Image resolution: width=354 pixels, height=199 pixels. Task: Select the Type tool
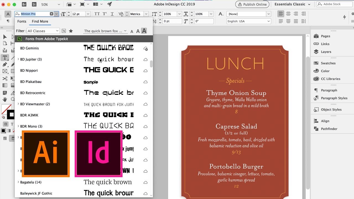point(5,57)
